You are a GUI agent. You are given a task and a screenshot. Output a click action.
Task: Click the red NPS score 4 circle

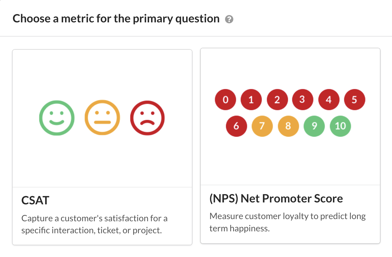tap(329, 100)
